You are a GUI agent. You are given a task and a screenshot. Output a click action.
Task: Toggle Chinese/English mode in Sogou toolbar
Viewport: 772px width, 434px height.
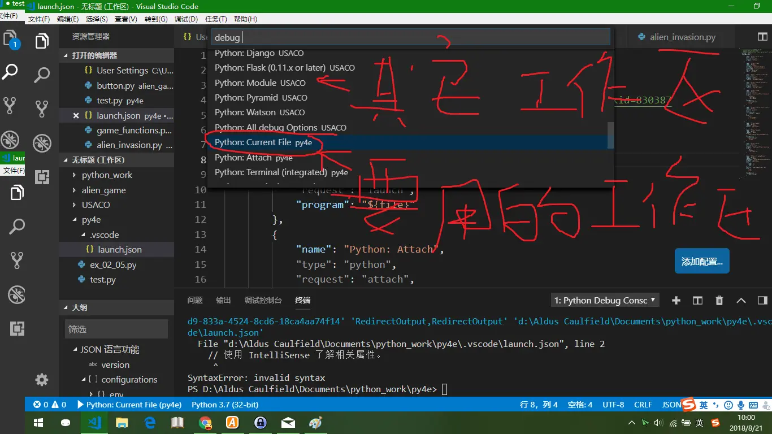click(x=704, y=405)
